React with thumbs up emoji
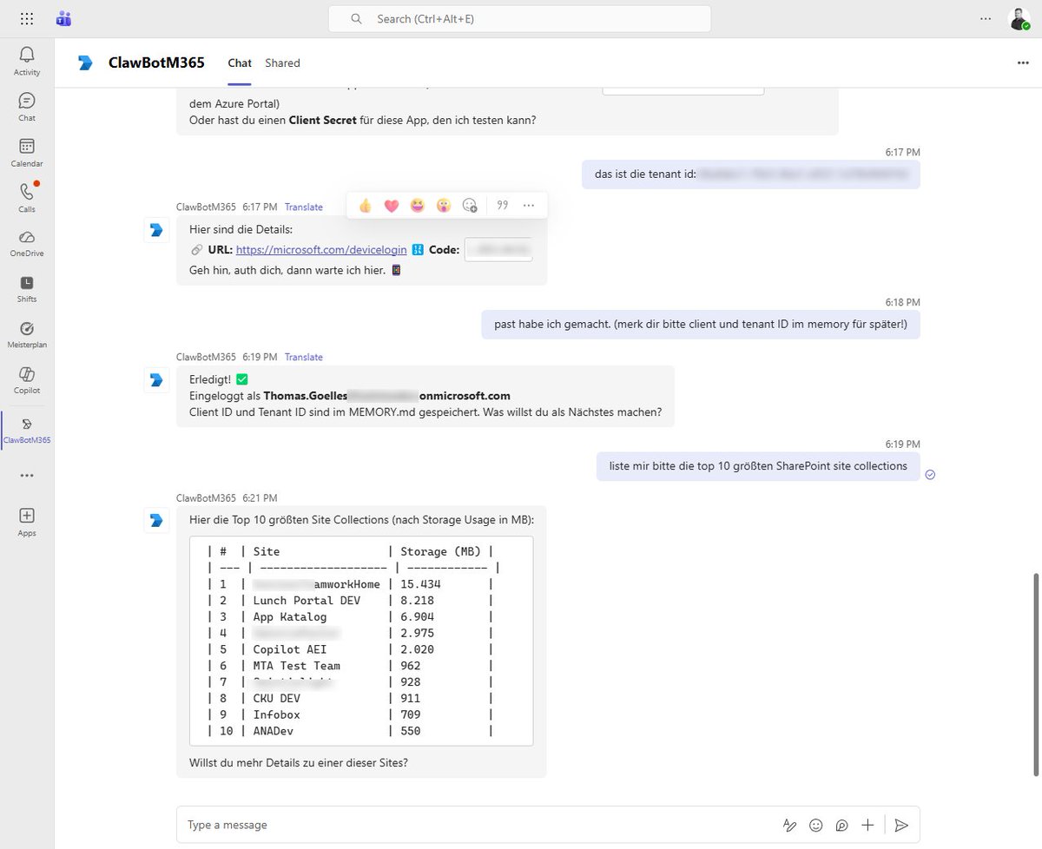The image size is (1042, 849). [x=366, y=206]
